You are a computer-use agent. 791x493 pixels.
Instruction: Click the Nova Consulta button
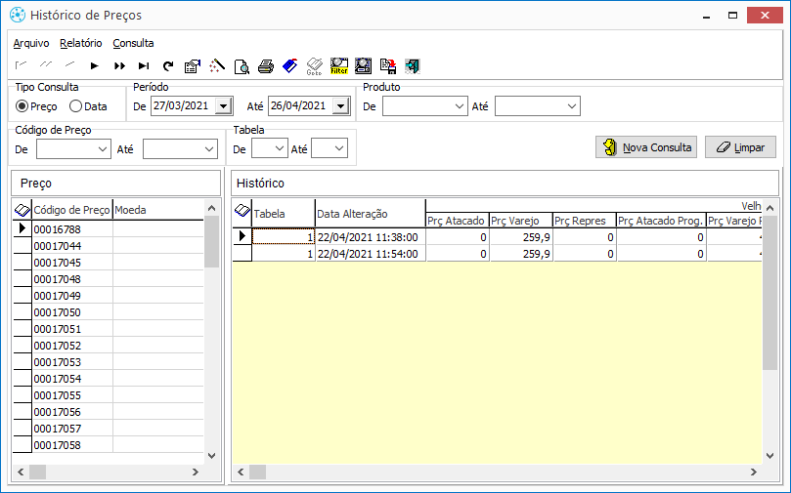646,147
